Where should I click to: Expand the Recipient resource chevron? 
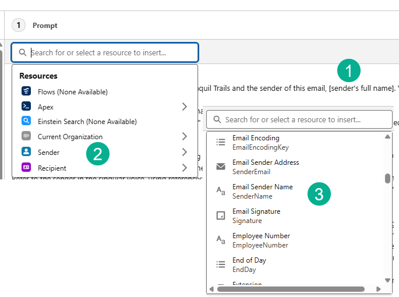point(184,168)
